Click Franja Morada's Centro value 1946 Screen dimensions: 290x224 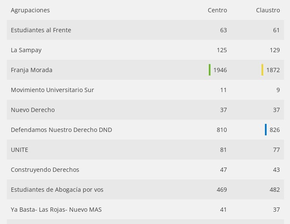(x=220, y=70)
